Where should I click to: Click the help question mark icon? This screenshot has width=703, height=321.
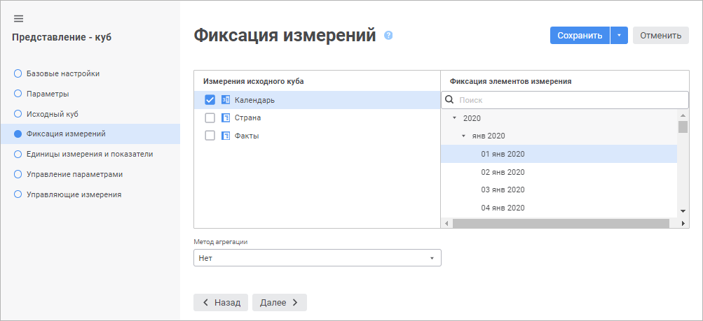pos(388,36)
